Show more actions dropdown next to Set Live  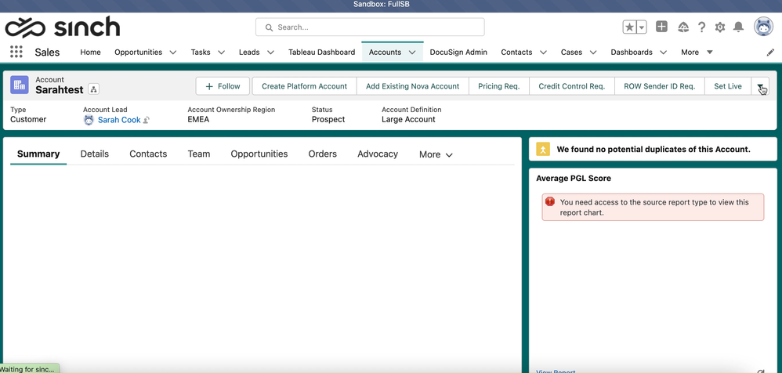click(761, 86)
